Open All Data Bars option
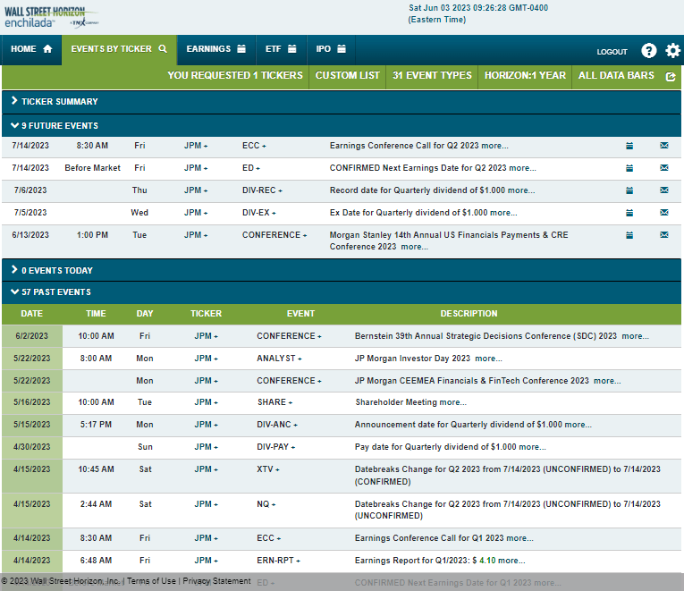This screenshot has height=591, width=684. 616,75
